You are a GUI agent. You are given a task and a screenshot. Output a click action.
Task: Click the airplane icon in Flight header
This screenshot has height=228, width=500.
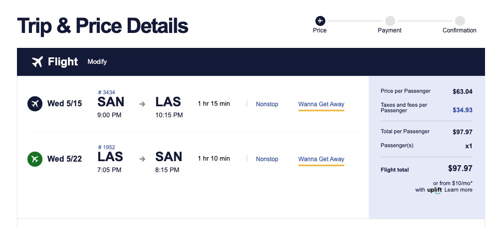point(37,62)
